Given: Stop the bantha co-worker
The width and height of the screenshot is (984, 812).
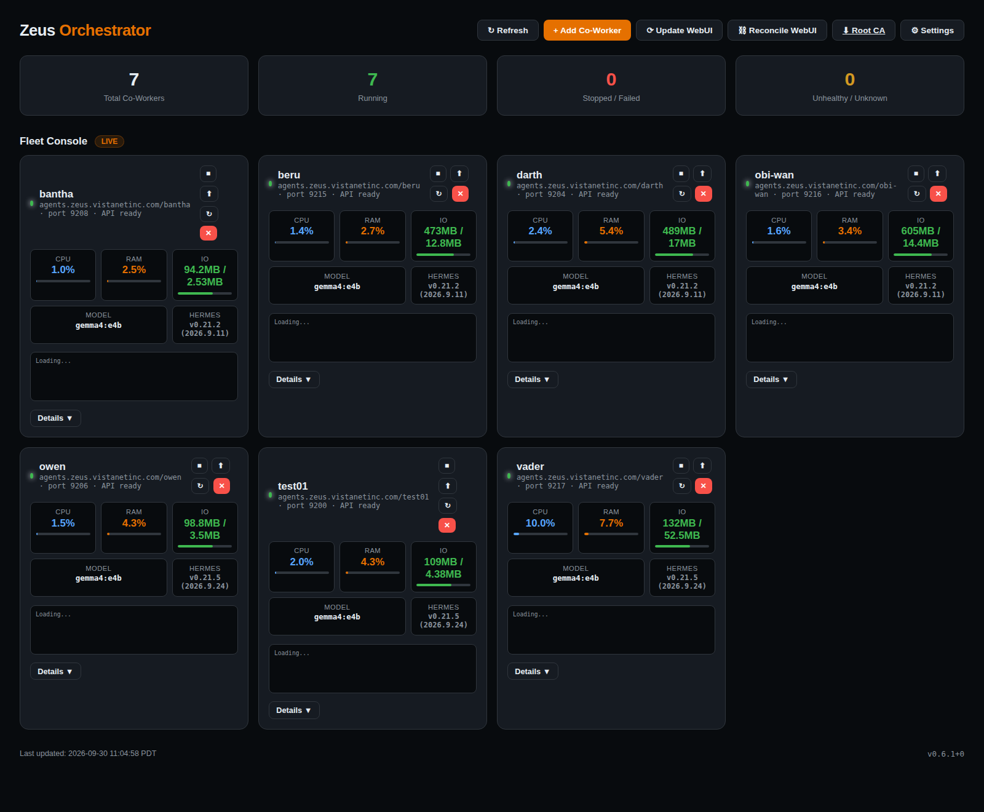Looking at the screenshot, I should click(208, 174).
